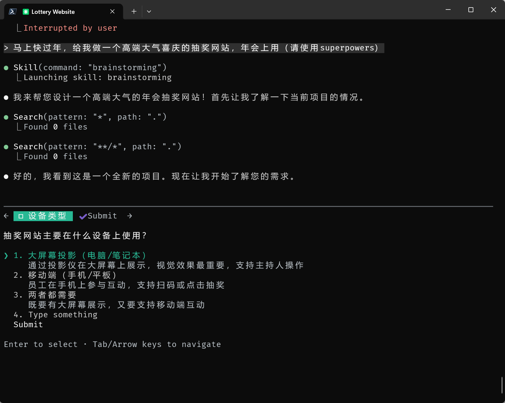Click the green Lottery Website tab icon
This screenshot has height=403, width=505.
(x=26, y=12)
